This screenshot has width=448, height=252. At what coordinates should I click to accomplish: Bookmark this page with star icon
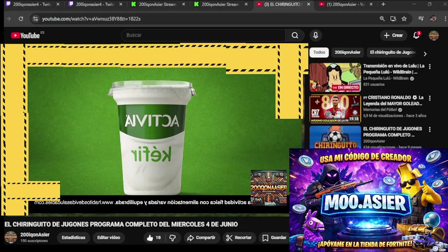pos(404,19)
